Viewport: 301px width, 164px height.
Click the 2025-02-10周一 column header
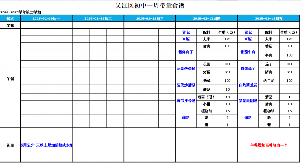(x=46, y=18)
